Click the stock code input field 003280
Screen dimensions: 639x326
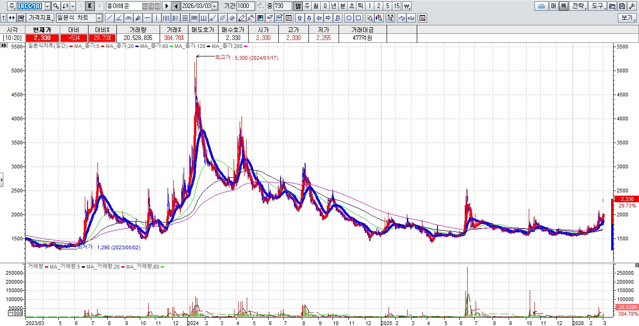coord(31,6)
